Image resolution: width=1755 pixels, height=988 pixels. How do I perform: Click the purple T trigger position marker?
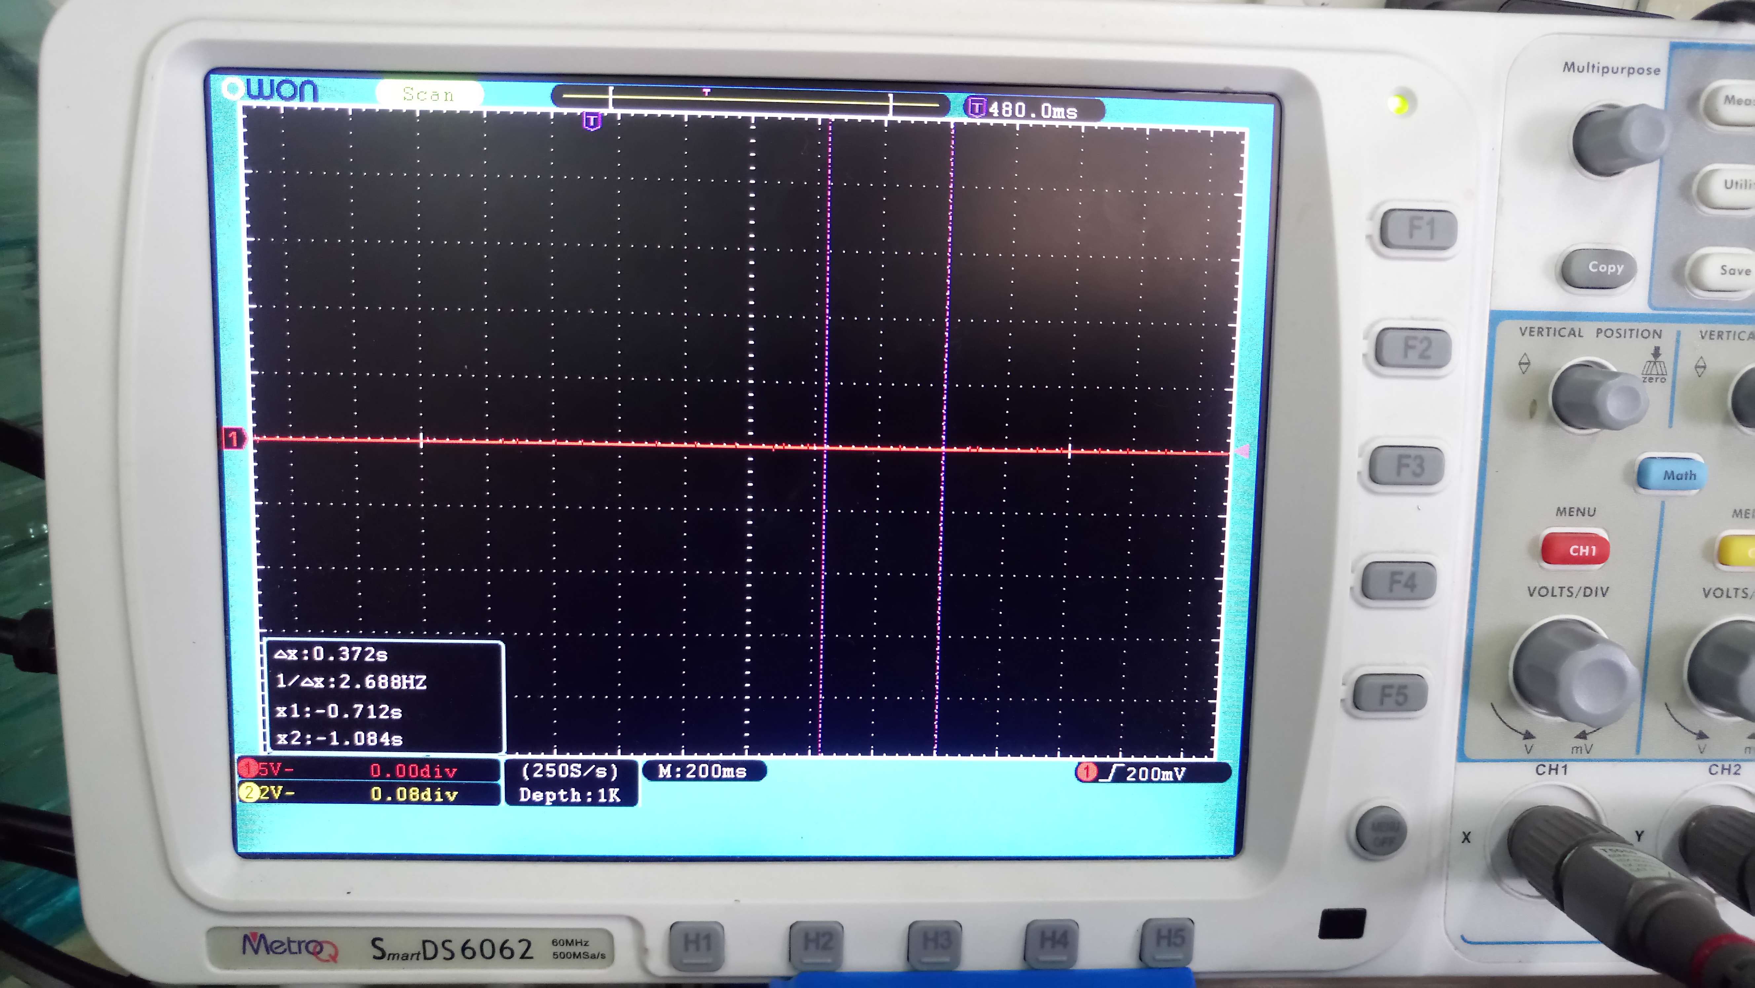coord(592,122)
